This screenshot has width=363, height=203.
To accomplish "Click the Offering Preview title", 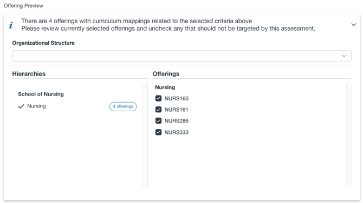I will [x=23, y=5].
